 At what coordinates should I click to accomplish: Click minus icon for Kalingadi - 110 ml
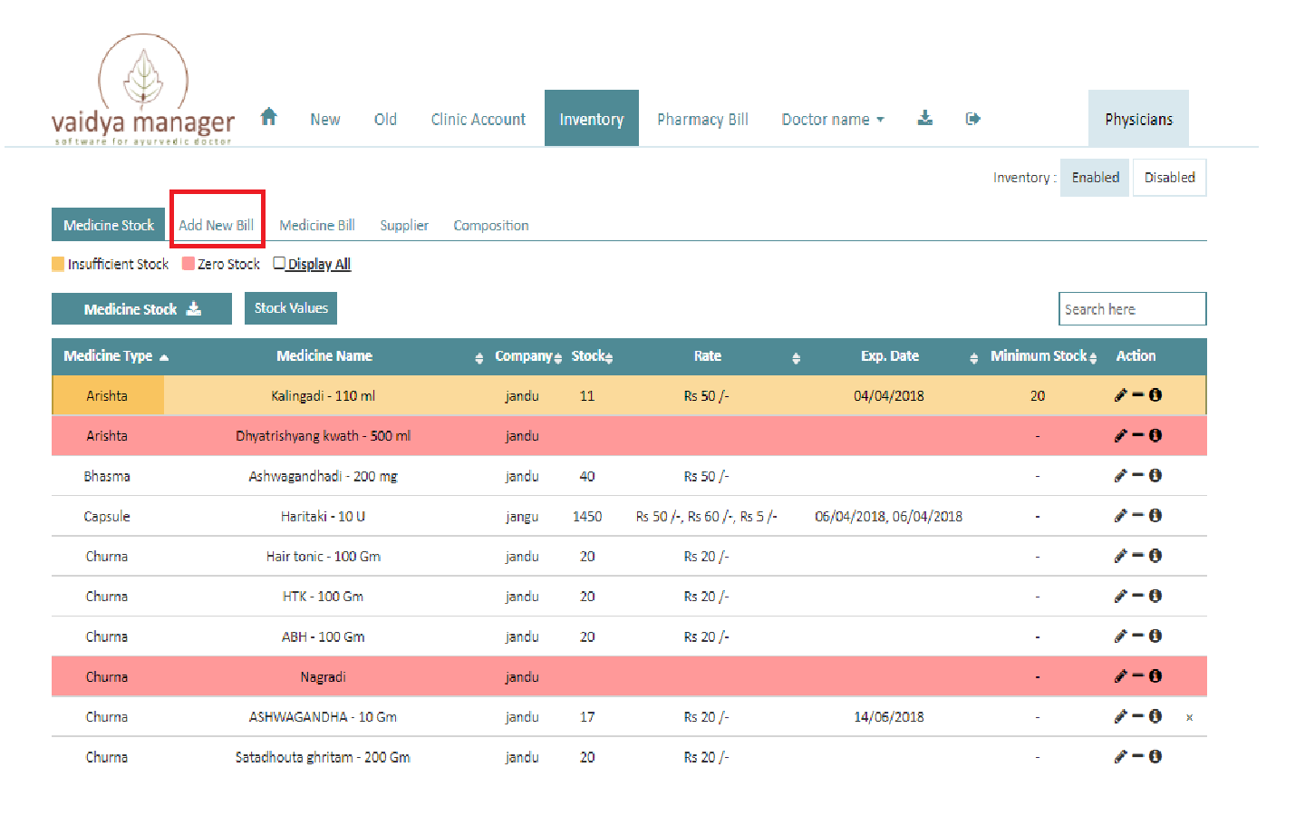(x=1138, y=395)
